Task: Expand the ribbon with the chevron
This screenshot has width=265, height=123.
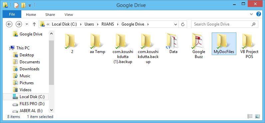Action: (x=251, y=14)
